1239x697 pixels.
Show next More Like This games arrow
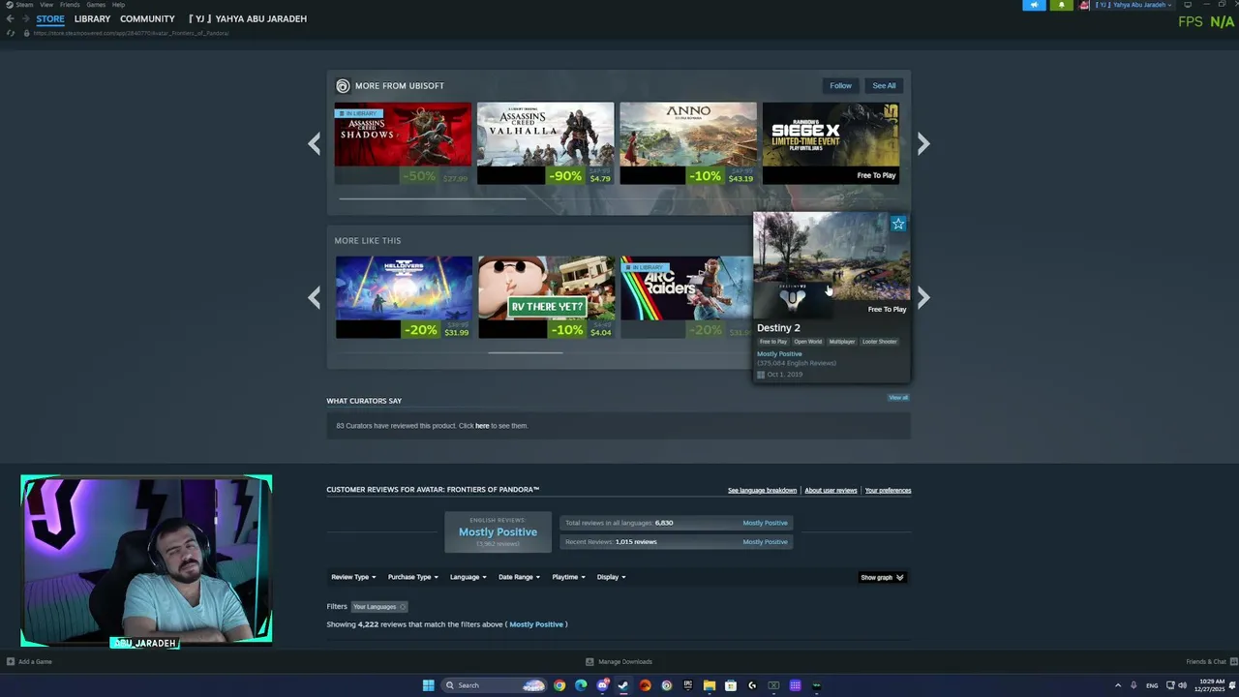pos(923,297)
